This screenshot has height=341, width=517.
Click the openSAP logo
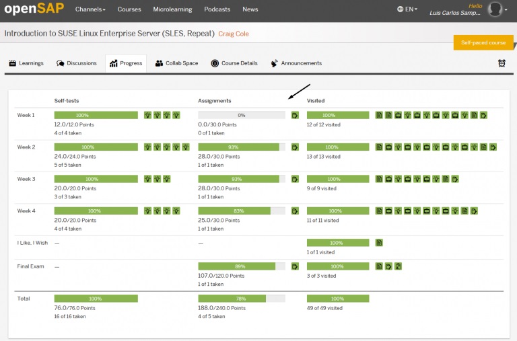(34, 9)
